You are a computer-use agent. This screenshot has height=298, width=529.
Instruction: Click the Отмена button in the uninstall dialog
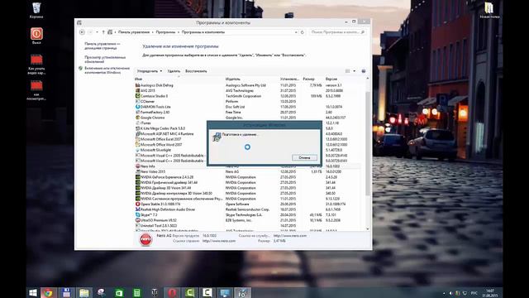[304, 158]
